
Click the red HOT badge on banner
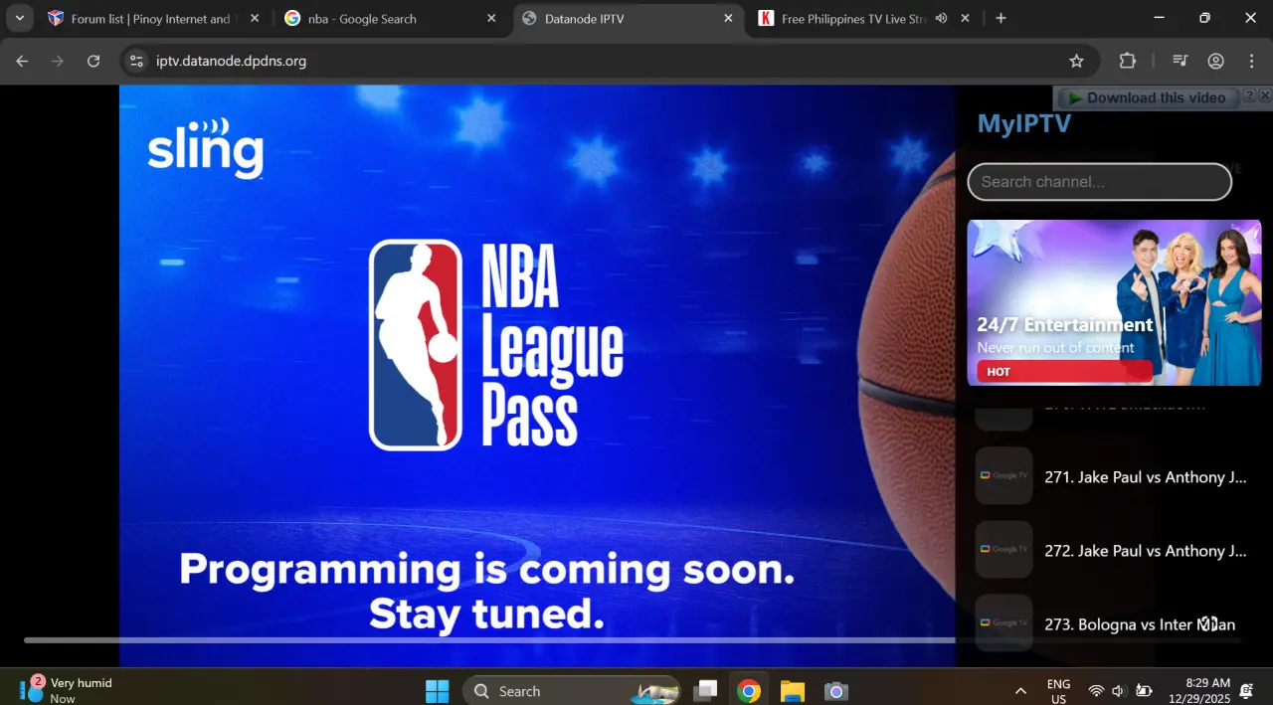tap(1064, 371)
